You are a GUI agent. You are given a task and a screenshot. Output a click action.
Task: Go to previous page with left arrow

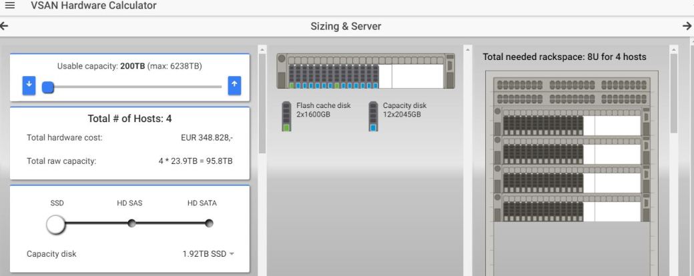5,26
